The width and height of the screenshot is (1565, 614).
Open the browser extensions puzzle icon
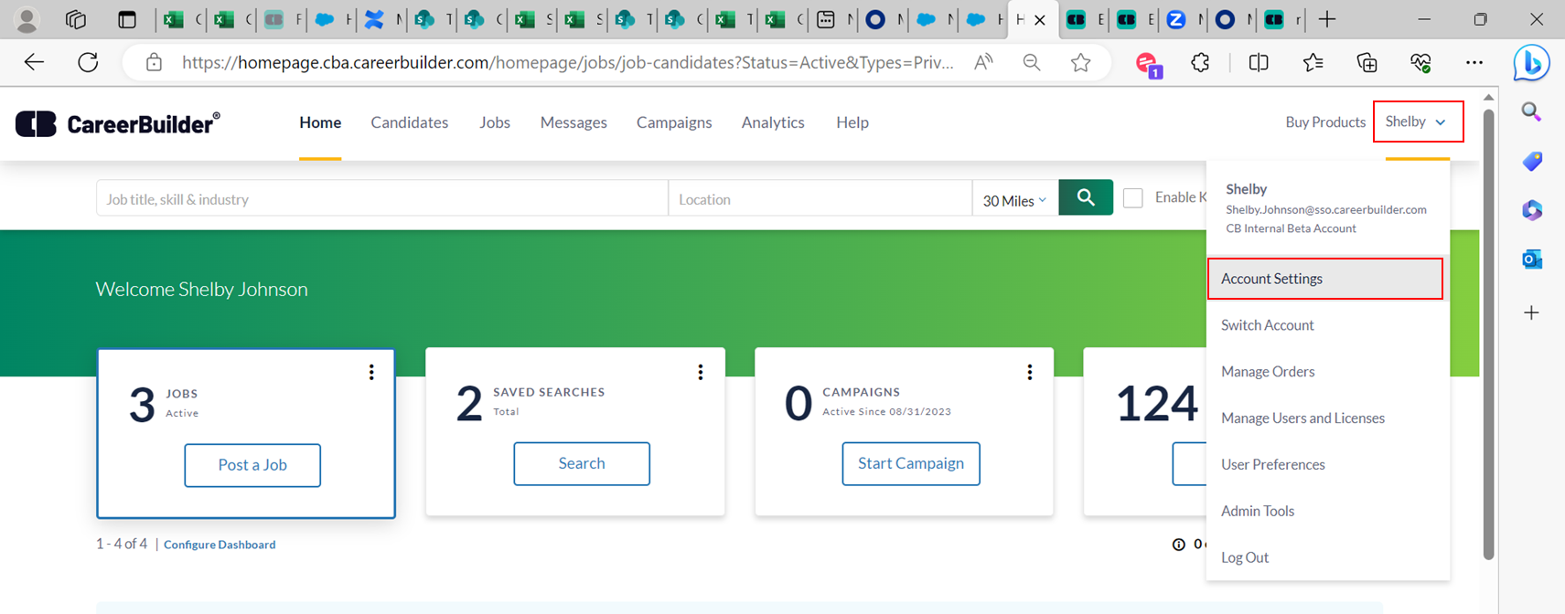click(1200, 62)
